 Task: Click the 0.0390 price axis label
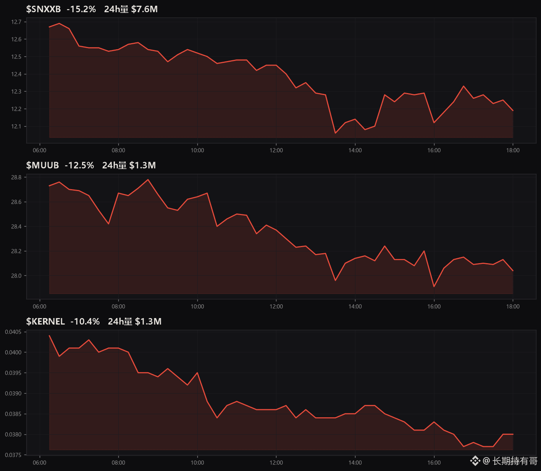[x=13, y=393]
